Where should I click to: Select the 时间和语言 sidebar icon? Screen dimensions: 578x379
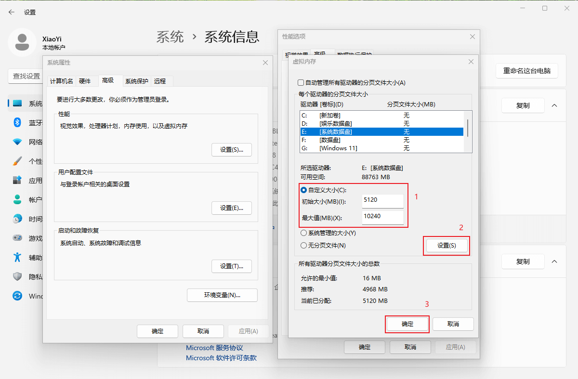pyautogui.click(x=17, y=219)
